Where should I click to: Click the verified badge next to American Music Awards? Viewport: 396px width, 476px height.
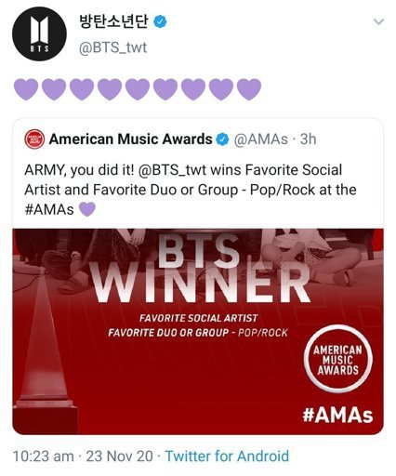click(x=222, y=139)
